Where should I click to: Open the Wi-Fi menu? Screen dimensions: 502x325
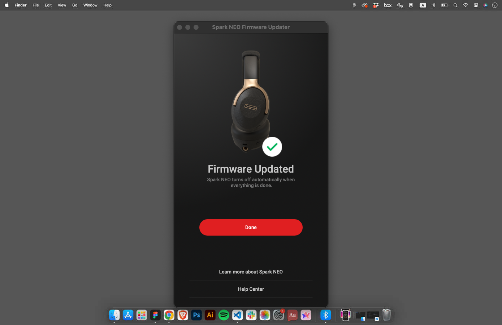[x=466, y=5]
